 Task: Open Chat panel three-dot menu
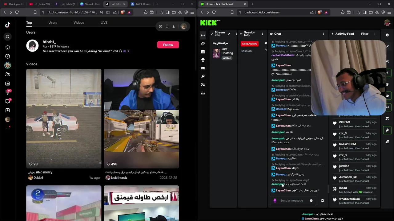pos(324,34)
